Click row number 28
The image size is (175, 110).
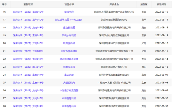4,106
